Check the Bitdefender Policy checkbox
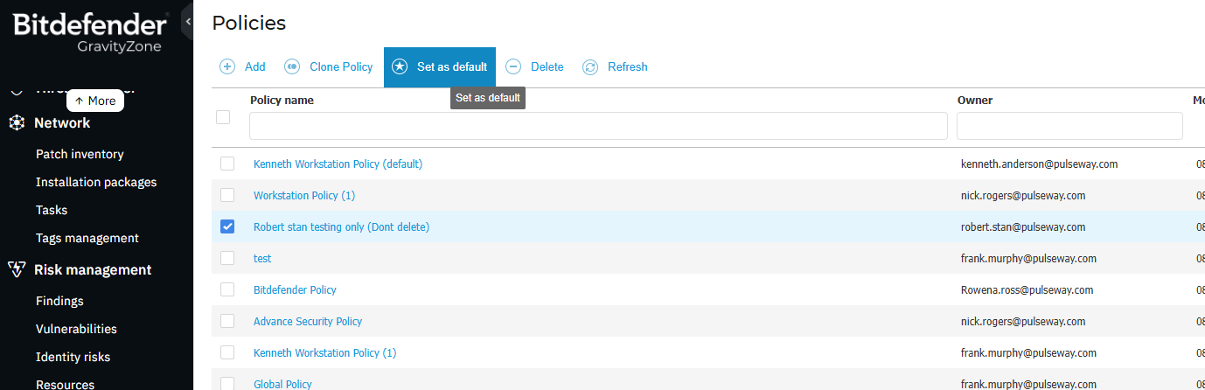 tap(227, 289)
